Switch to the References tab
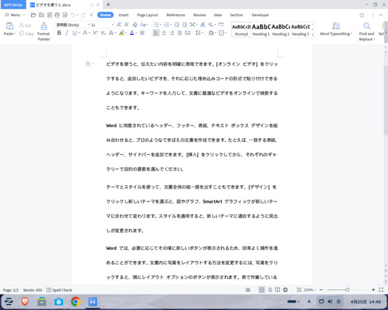Image resolution: width=388 pixels, height=310 pixels. coord(176,15)
